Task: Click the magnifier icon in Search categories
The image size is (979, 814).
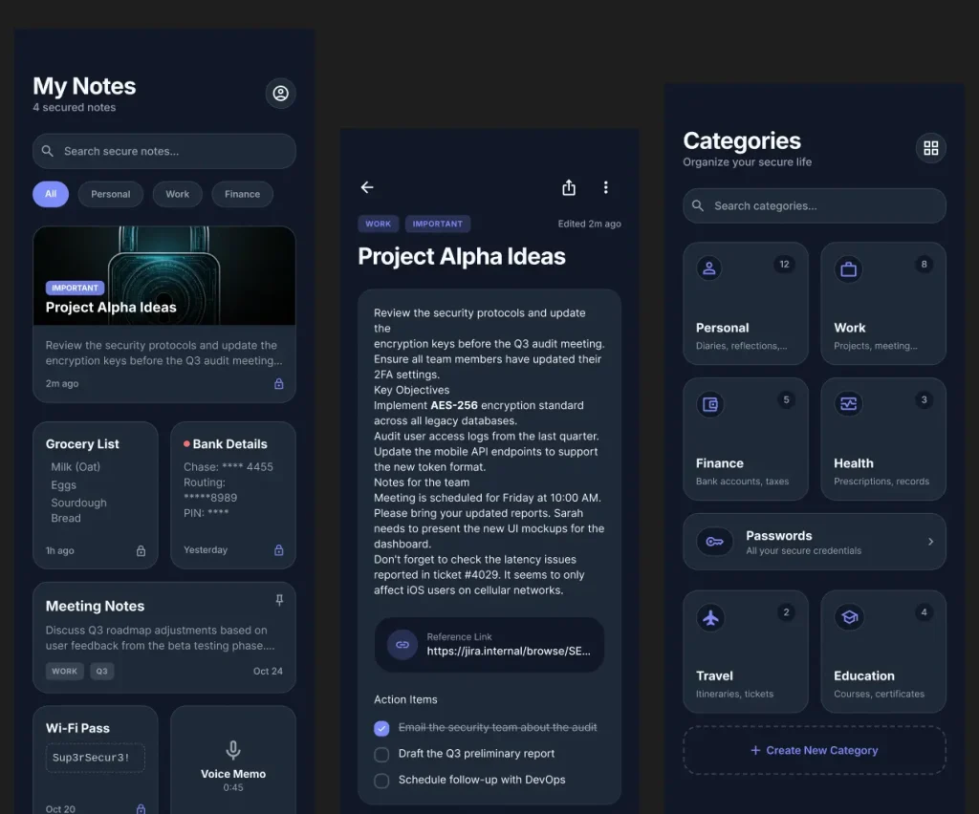Action: (x=698, y=205)
